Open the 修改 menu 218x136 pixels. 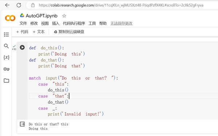[x=34, y=23]
